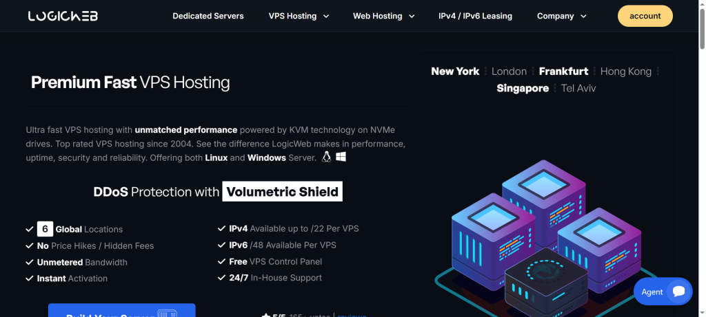Select the Frankfurt location link
The image size is (706, 317).
pyautogui.click(x=563, y=72)
